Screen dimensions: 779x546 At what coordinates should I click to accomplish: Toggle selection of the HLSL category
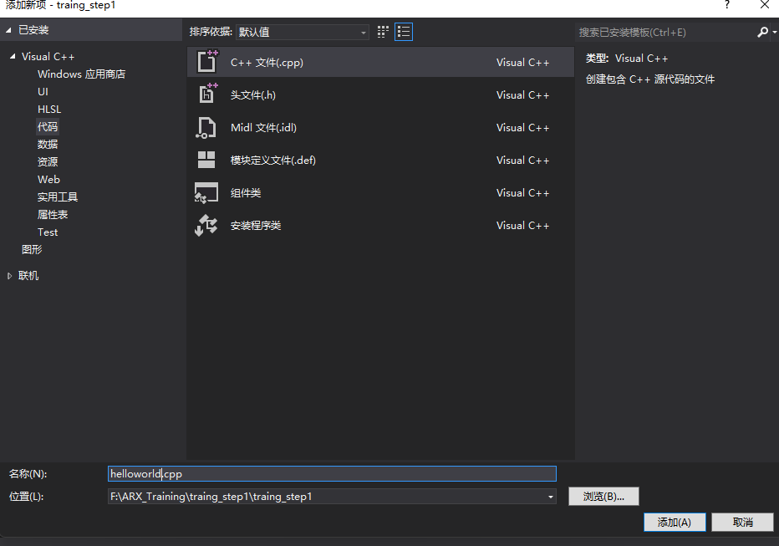[x=48, y=109]
